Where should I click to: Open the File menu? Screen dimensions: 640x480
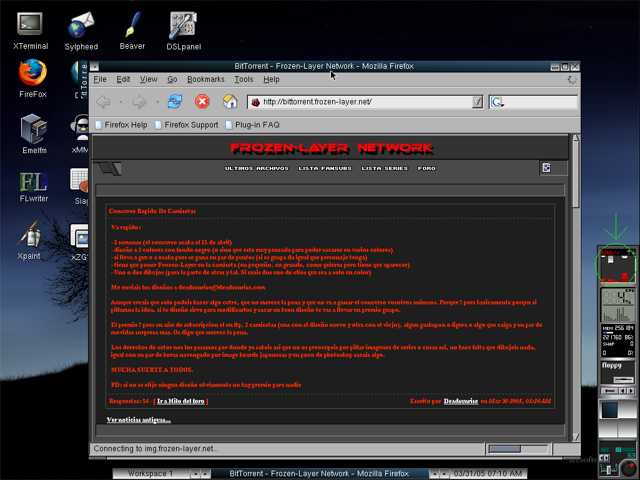[100, 79]
